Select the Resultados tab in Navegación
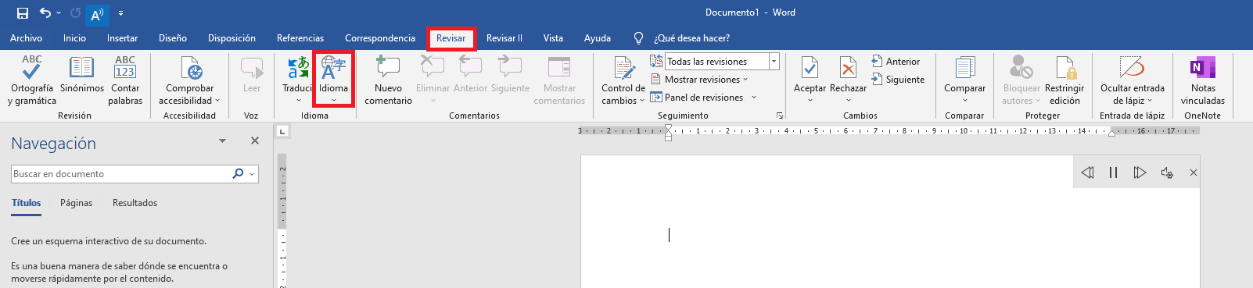Screen dimensions: 1253x288 (135, 203)
